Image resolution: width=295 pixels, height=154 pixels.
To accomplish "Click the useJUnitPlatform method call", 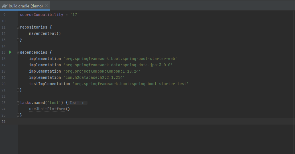I will click(47, 109).
